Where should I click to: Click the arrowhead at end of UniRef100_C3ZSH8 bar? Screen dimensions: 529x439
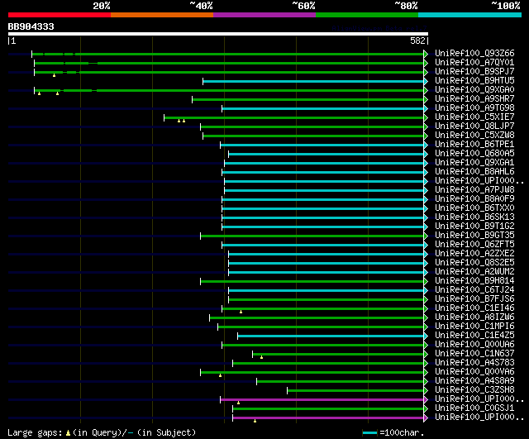click(x=426, y=391)
